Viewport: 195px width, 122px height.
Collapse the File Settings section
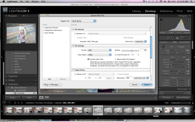click(x=73, y=46)
